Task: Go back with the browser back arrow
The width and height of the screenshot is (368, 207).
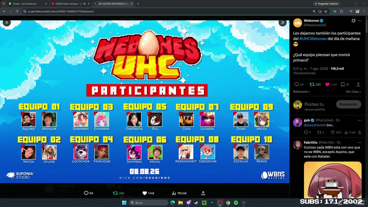Action: click(4, 11)
